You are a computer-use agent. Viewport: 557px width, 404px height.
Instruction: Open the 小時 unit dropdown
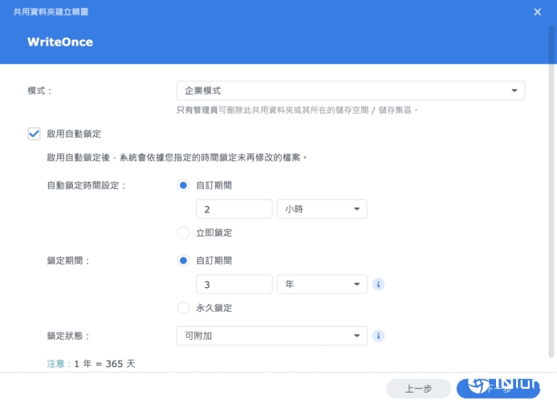point(322,209)
